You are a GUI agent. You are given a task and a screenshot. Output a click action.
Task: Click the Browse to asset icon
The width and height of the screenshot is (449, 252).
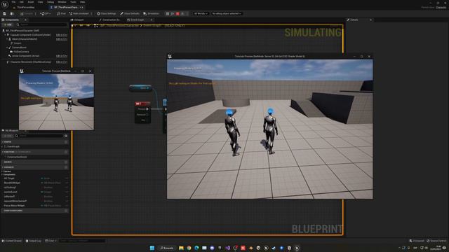coord(12,13)
